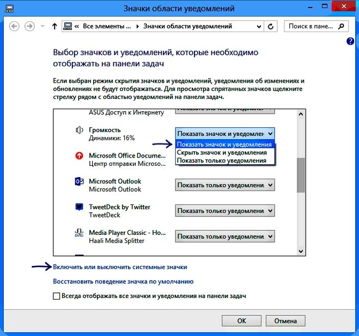Click the vertical scrollbar thumb in list
Screen dimensions: 359x336
(x=300, y=175)
